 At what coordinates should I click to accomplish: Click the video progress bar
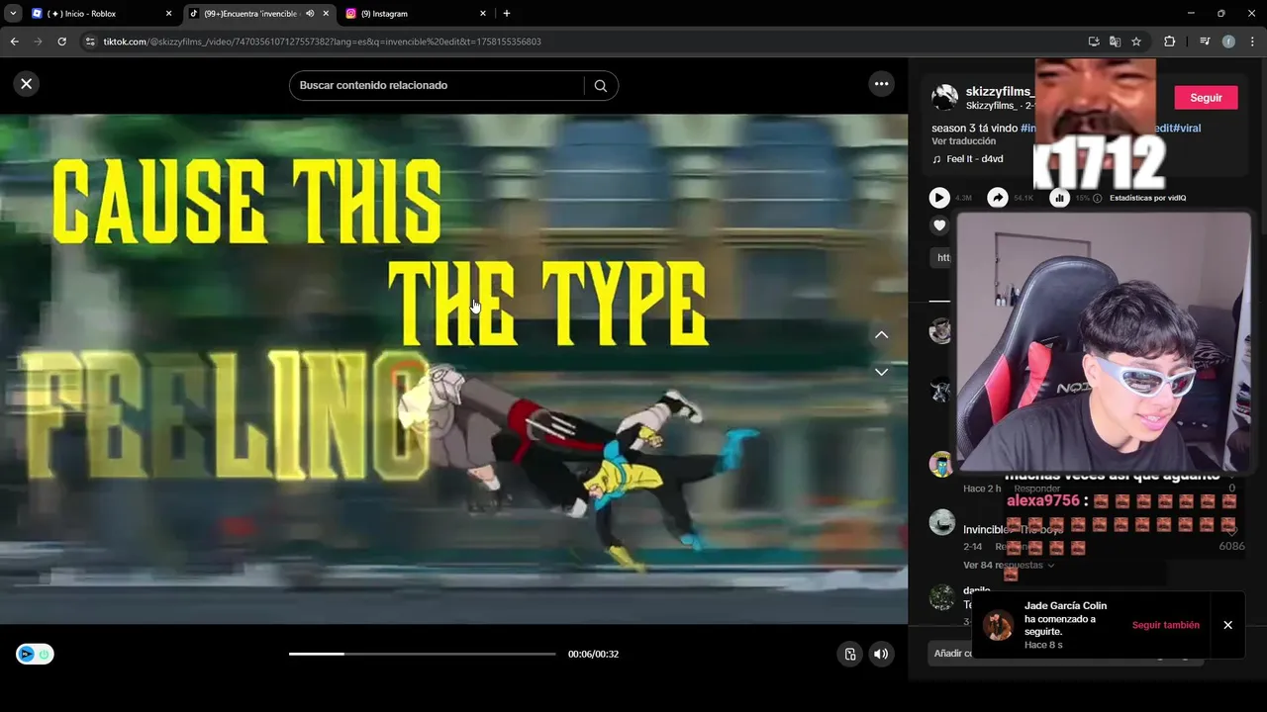[x=422, y=654]
